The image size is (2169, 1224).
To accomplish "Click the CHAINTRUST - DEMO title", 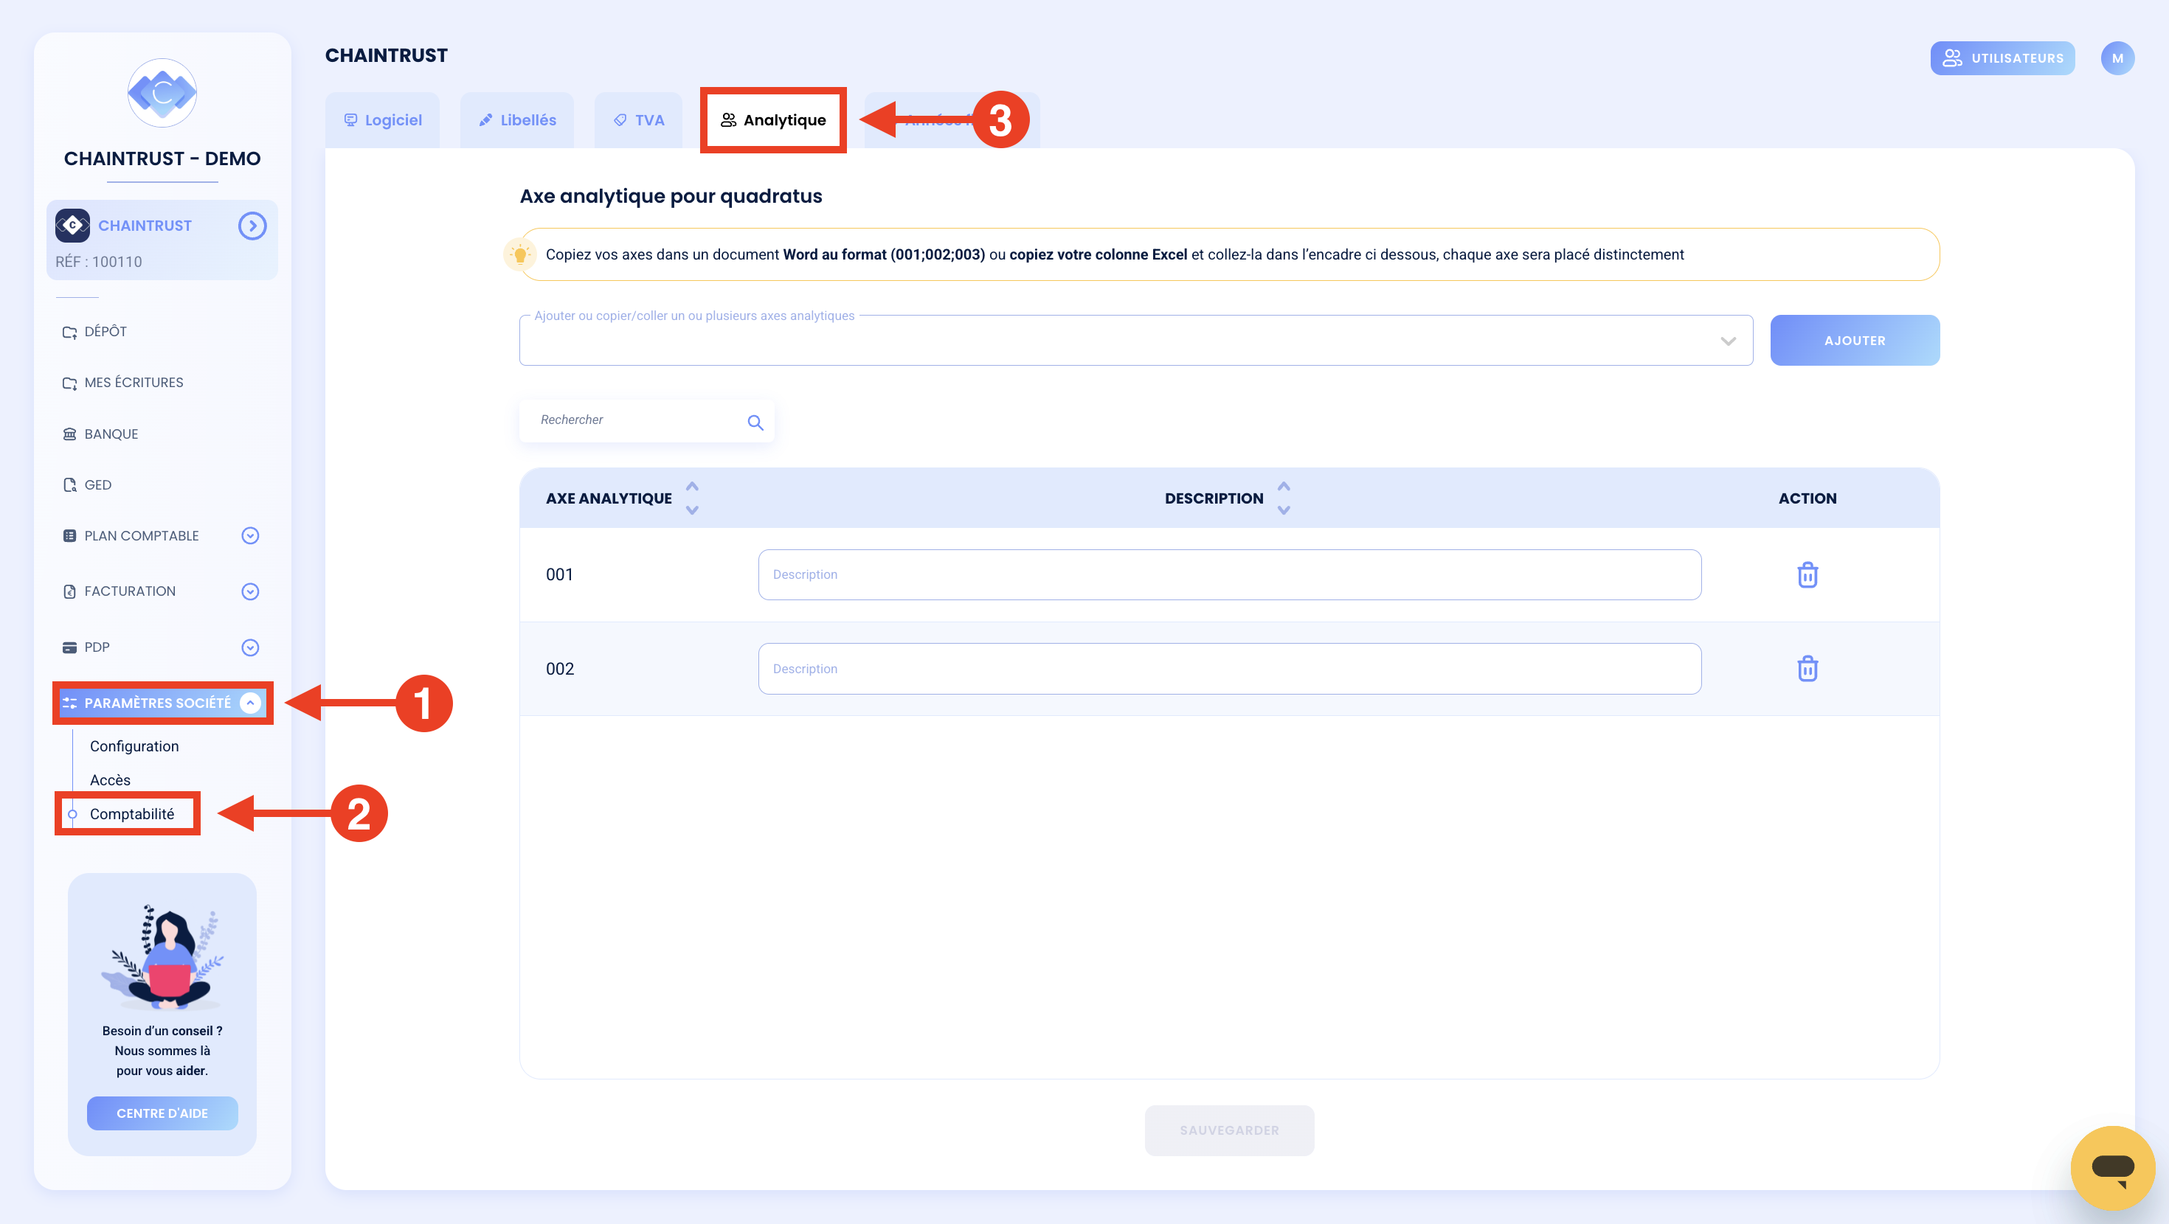I will click(162, 159).
